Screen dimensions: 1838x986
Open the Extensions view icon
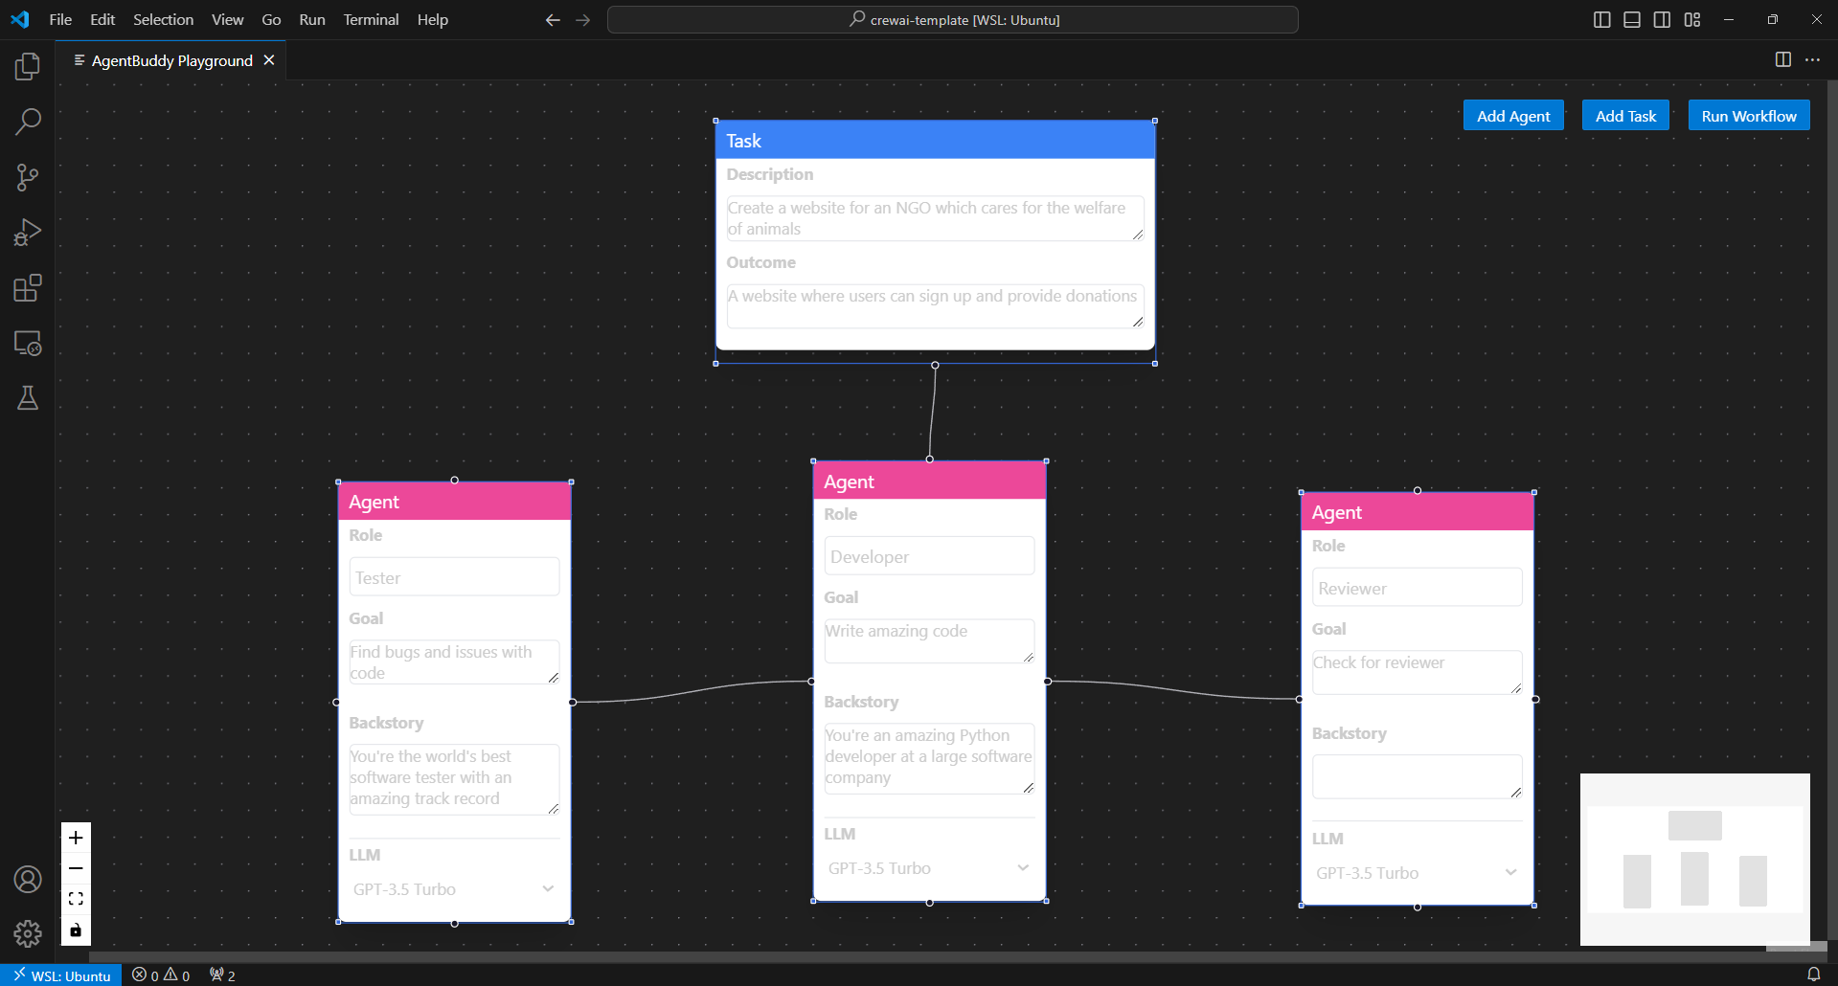[28, 288]
